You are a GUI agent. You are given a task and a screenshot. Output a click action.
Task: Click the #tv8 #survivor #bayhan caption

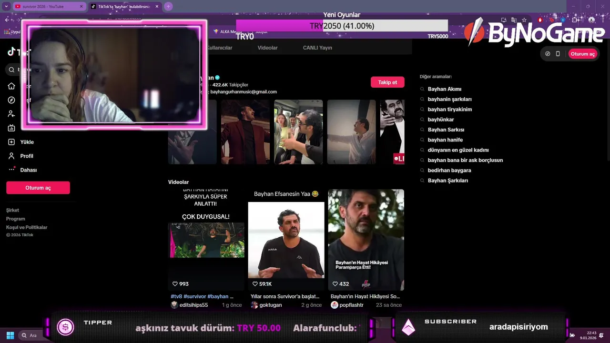(x=202, y=296)
